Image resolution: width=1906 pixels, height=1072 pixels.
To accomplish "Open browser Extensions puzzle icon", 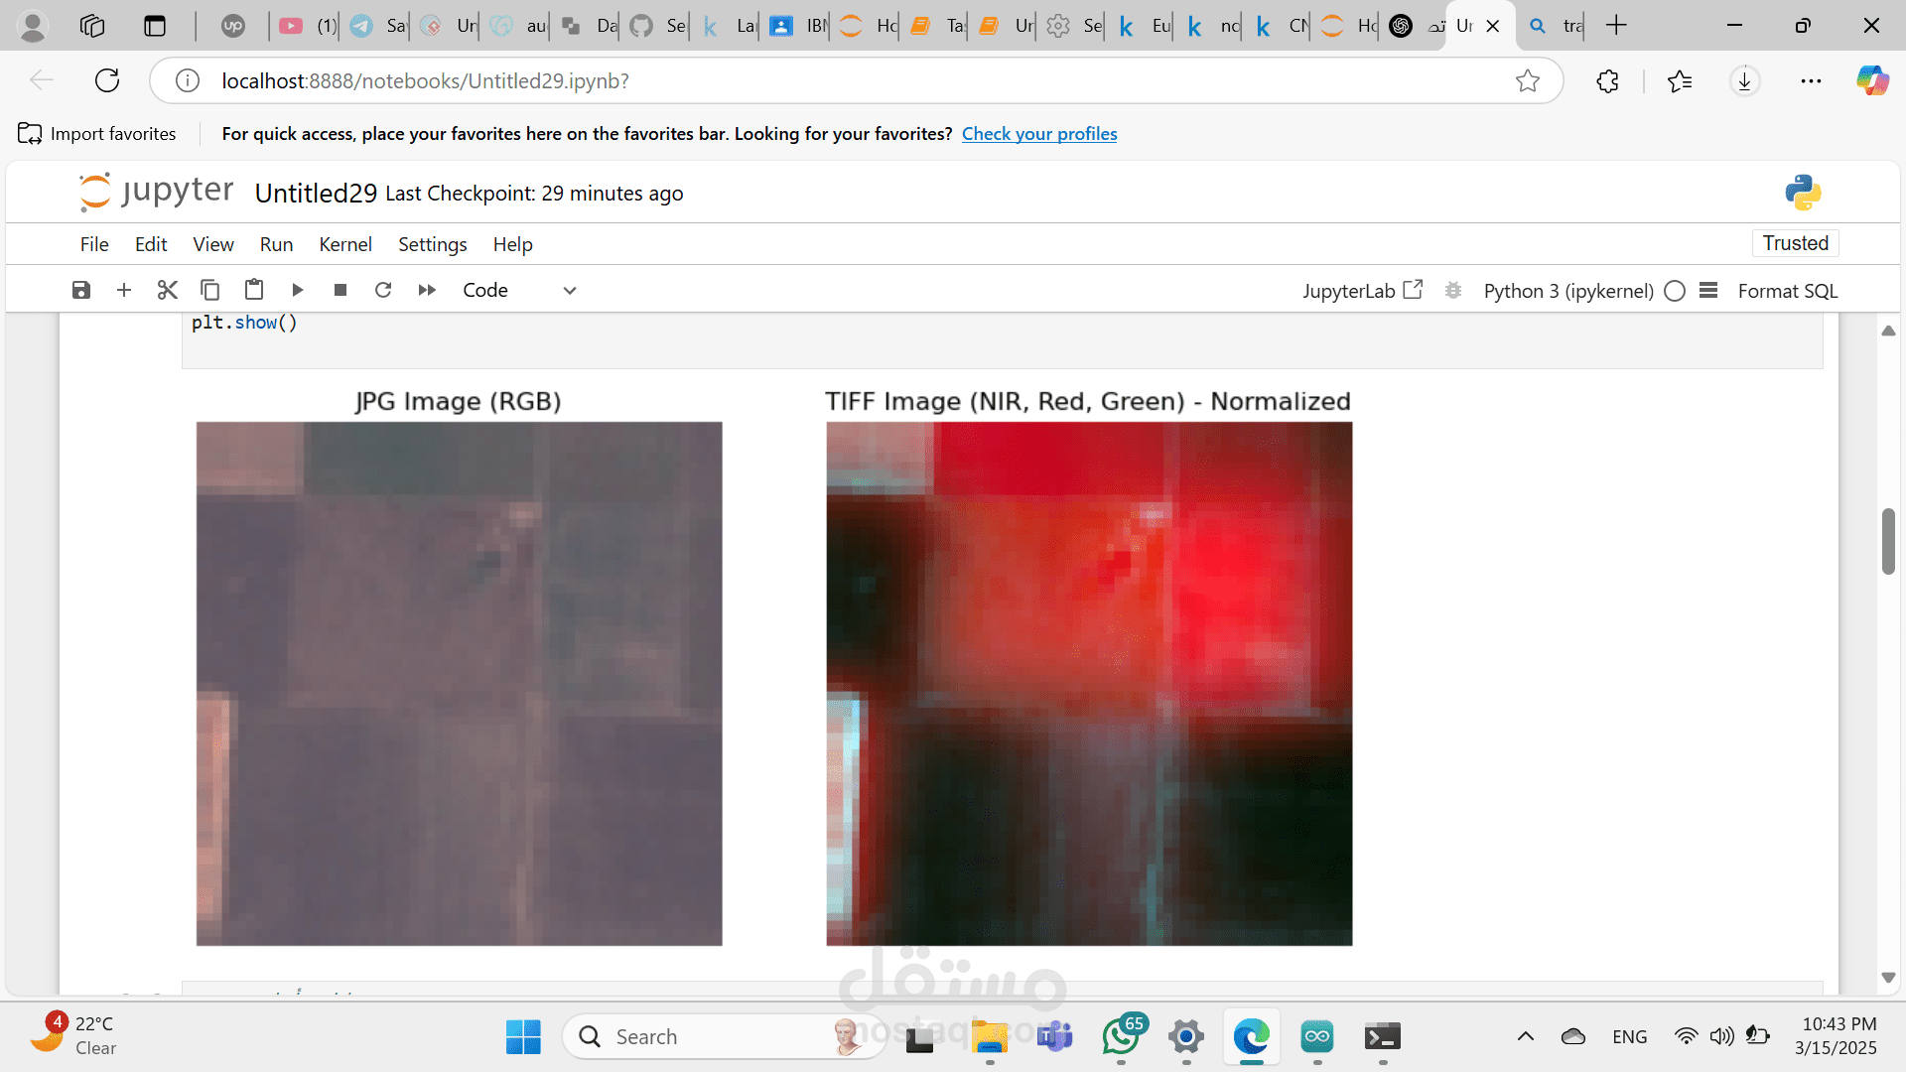I will 1608,81.
